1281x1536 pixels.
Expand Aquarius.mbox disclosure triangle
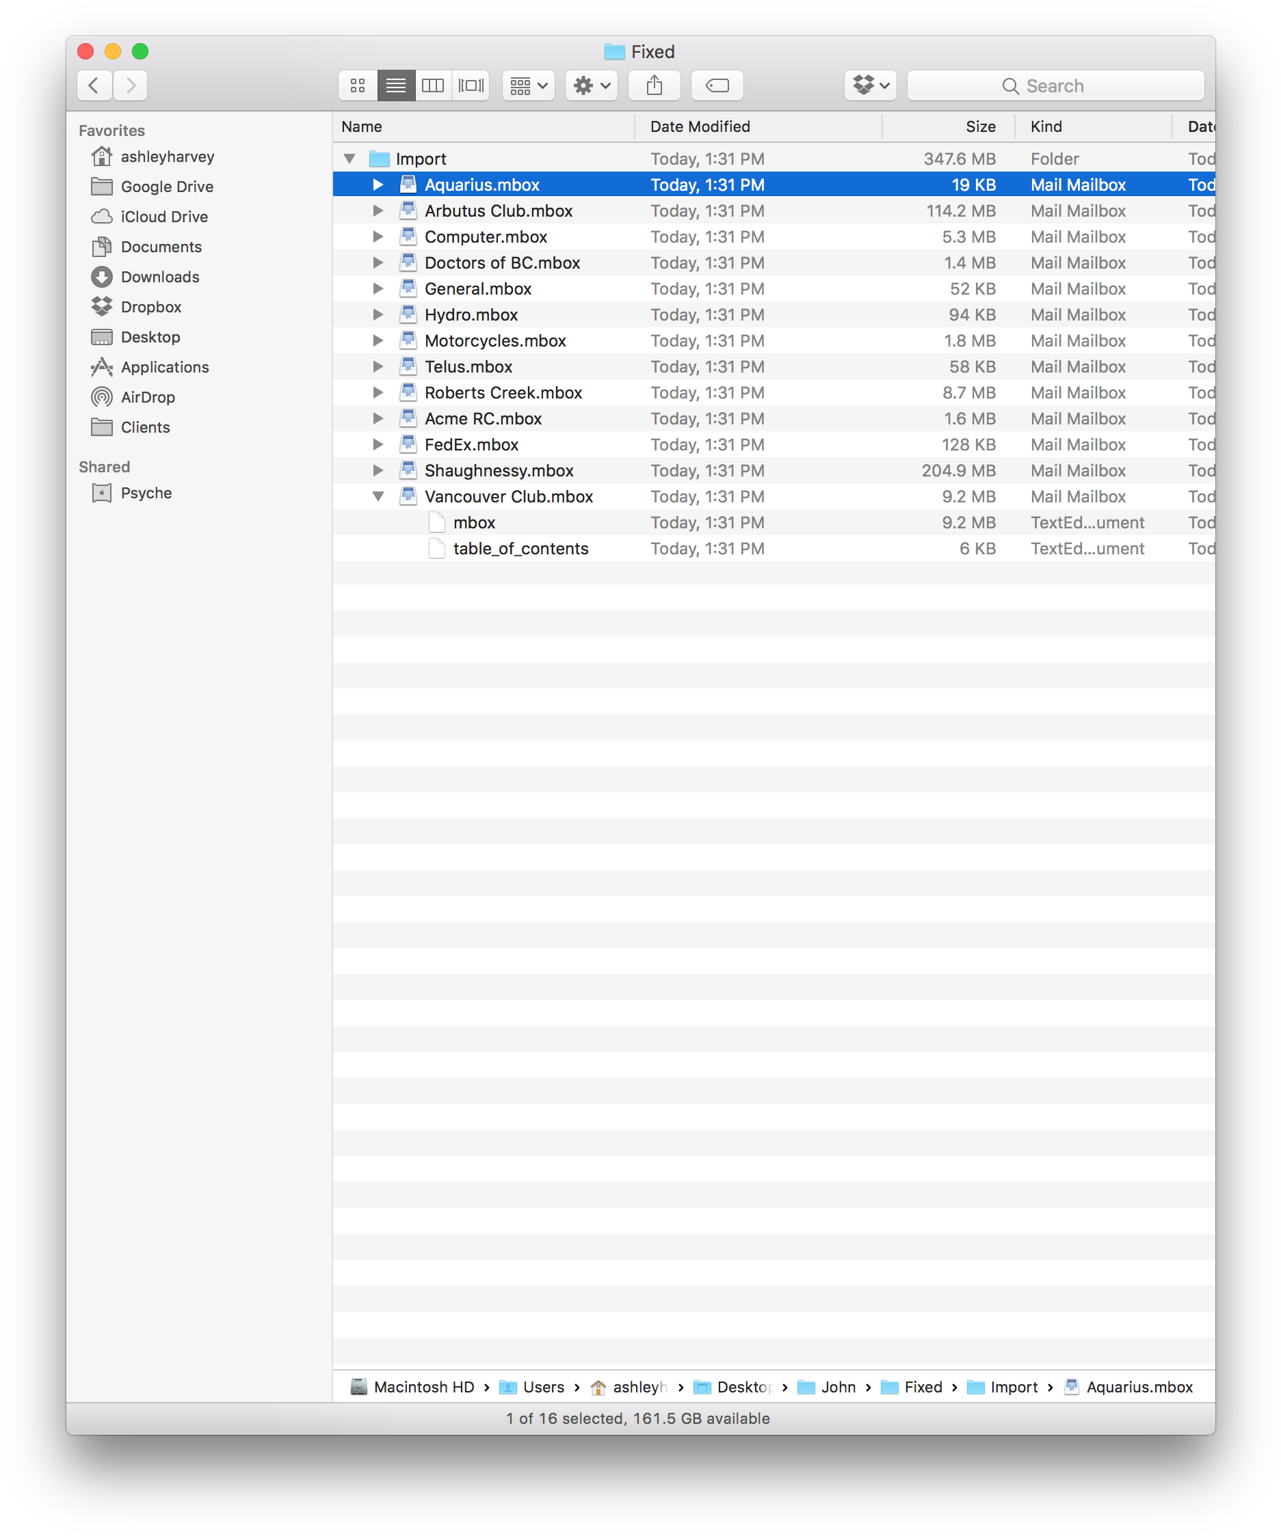[378, 185]
